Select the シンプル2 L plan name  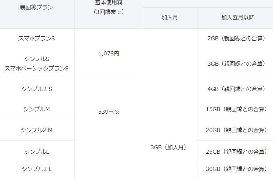point(36,169)
